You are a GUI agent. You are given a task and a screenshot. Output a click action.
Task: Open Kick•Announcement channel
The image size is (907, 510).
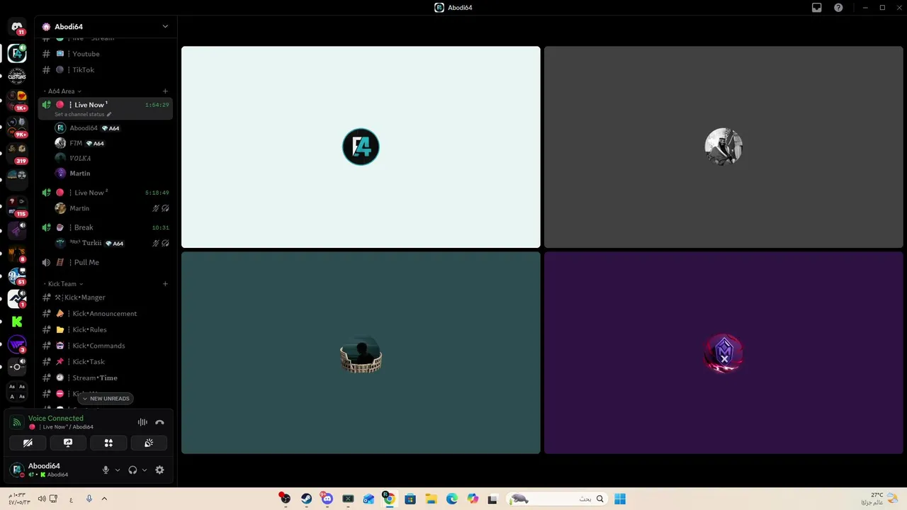105,313
